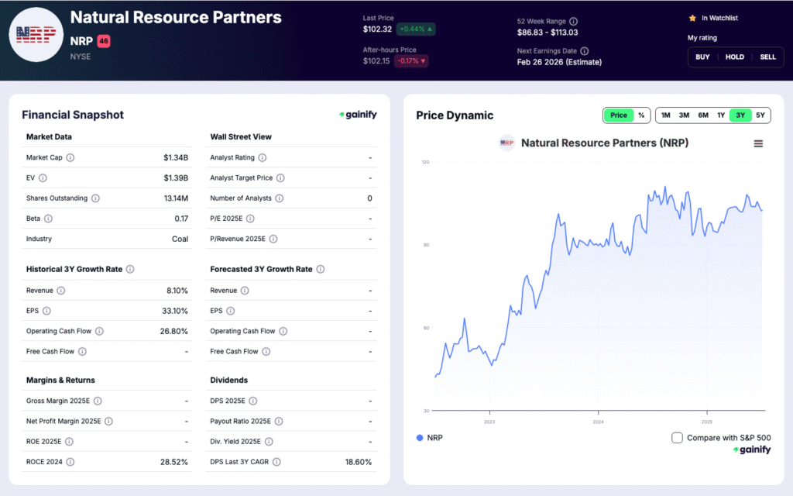Click the Beta info tooltip icon
793x496 pixels.
click(x=48, y=219)
